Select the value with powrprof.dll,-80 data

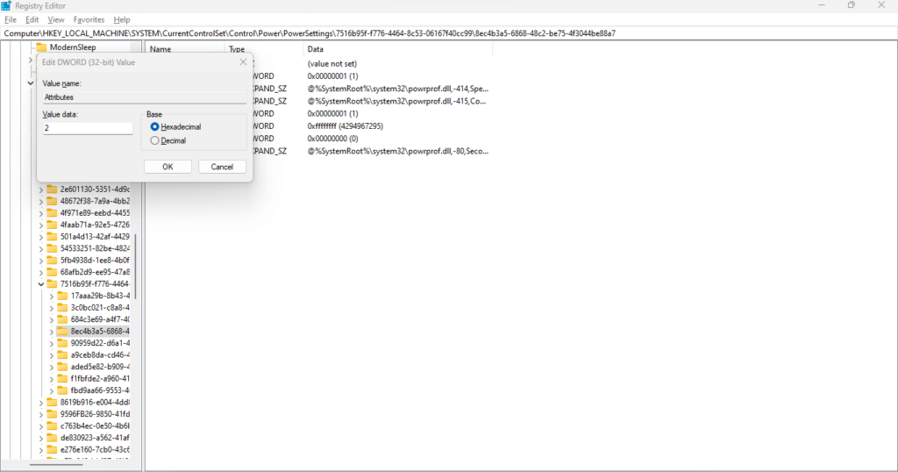click(397, 151)
